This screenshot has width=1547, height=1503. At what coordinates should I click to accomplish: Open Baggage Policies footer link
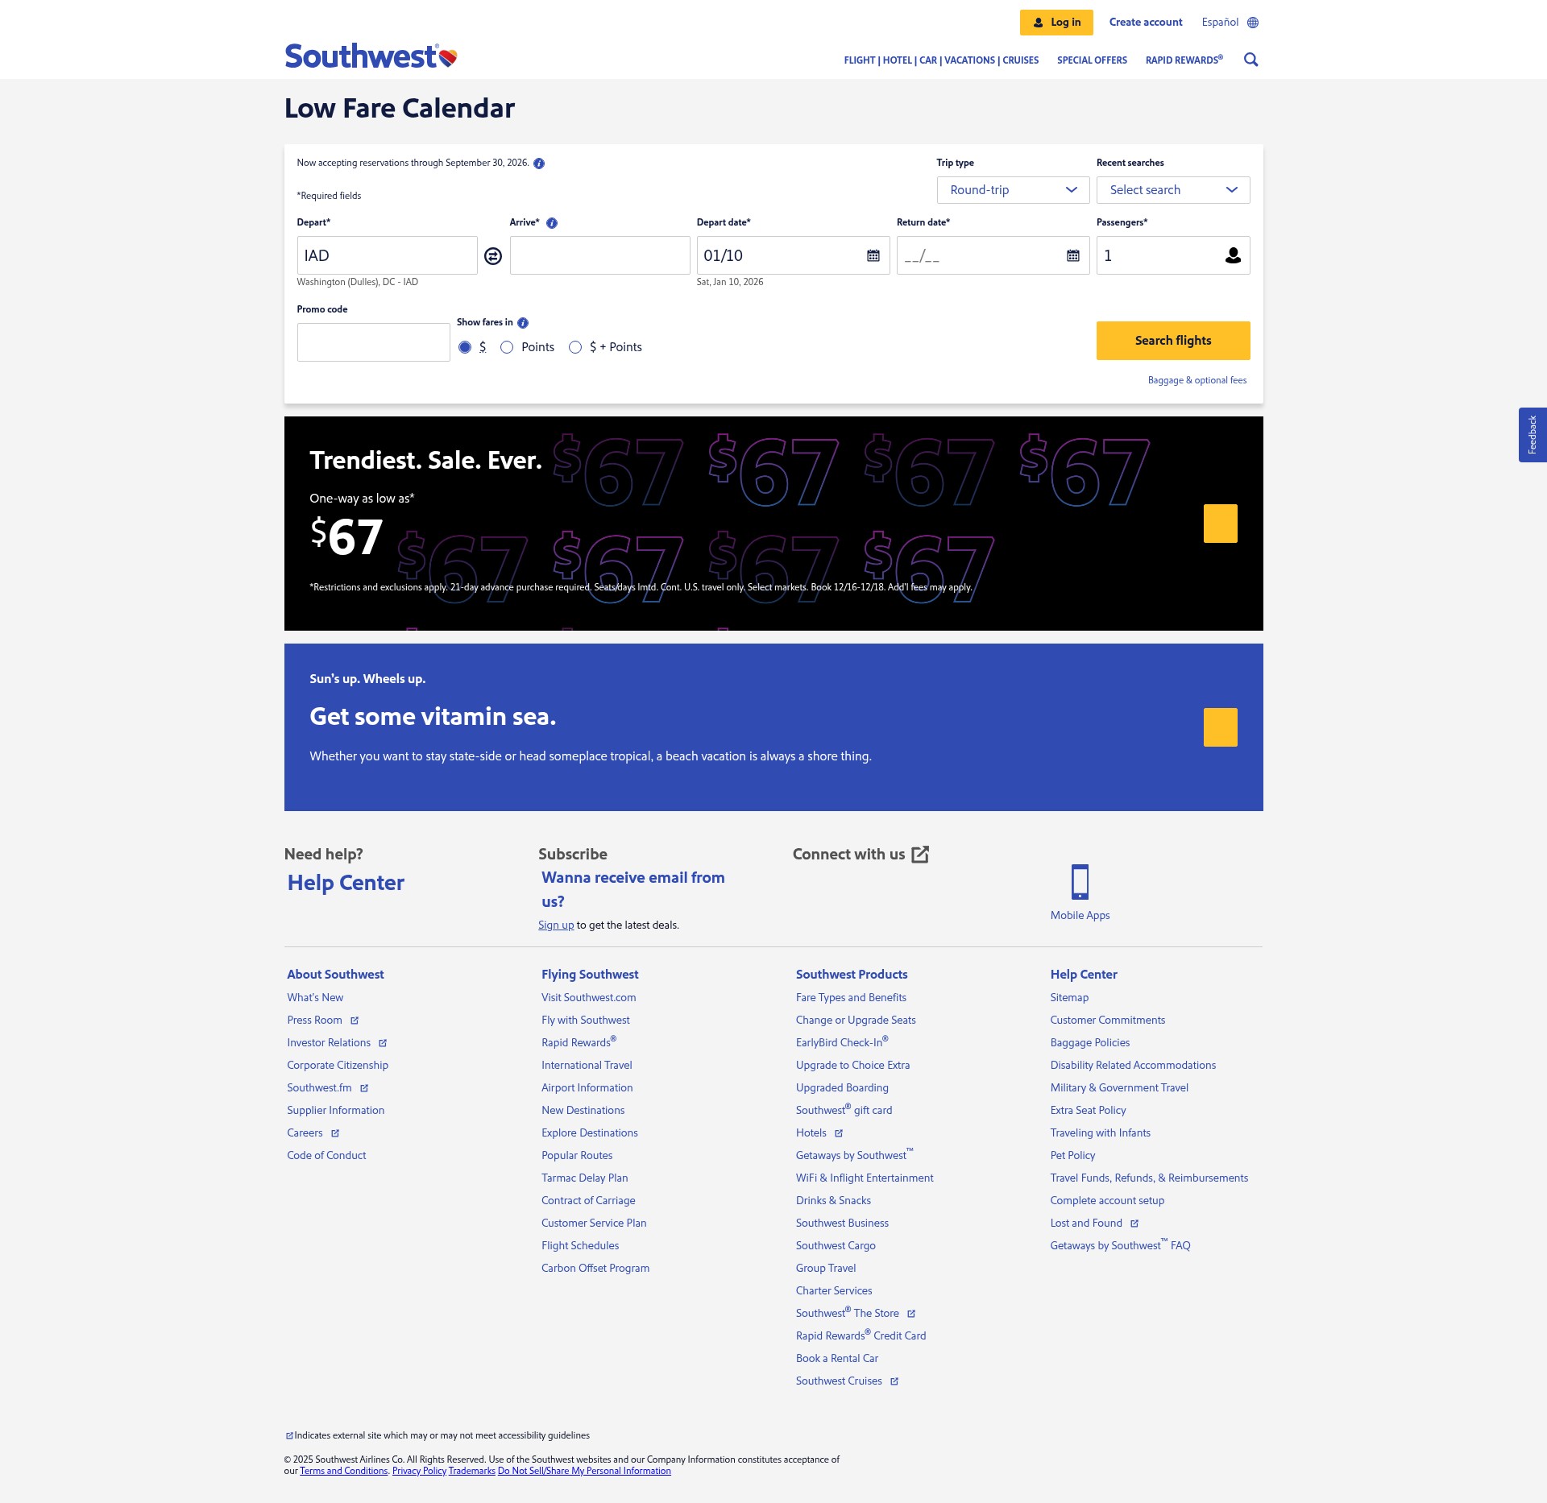click(x=1089, y=1043)
